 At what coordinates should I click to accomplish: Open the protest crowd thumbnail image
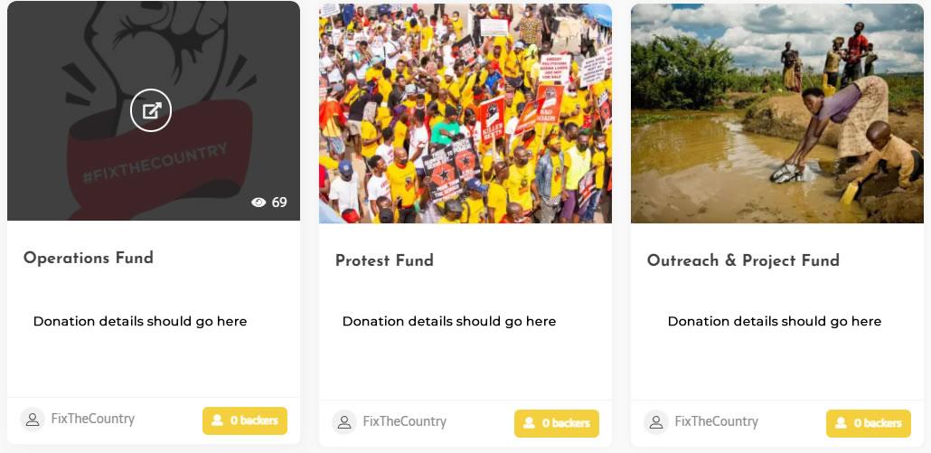pyautogui.click(x=465, y=113)
